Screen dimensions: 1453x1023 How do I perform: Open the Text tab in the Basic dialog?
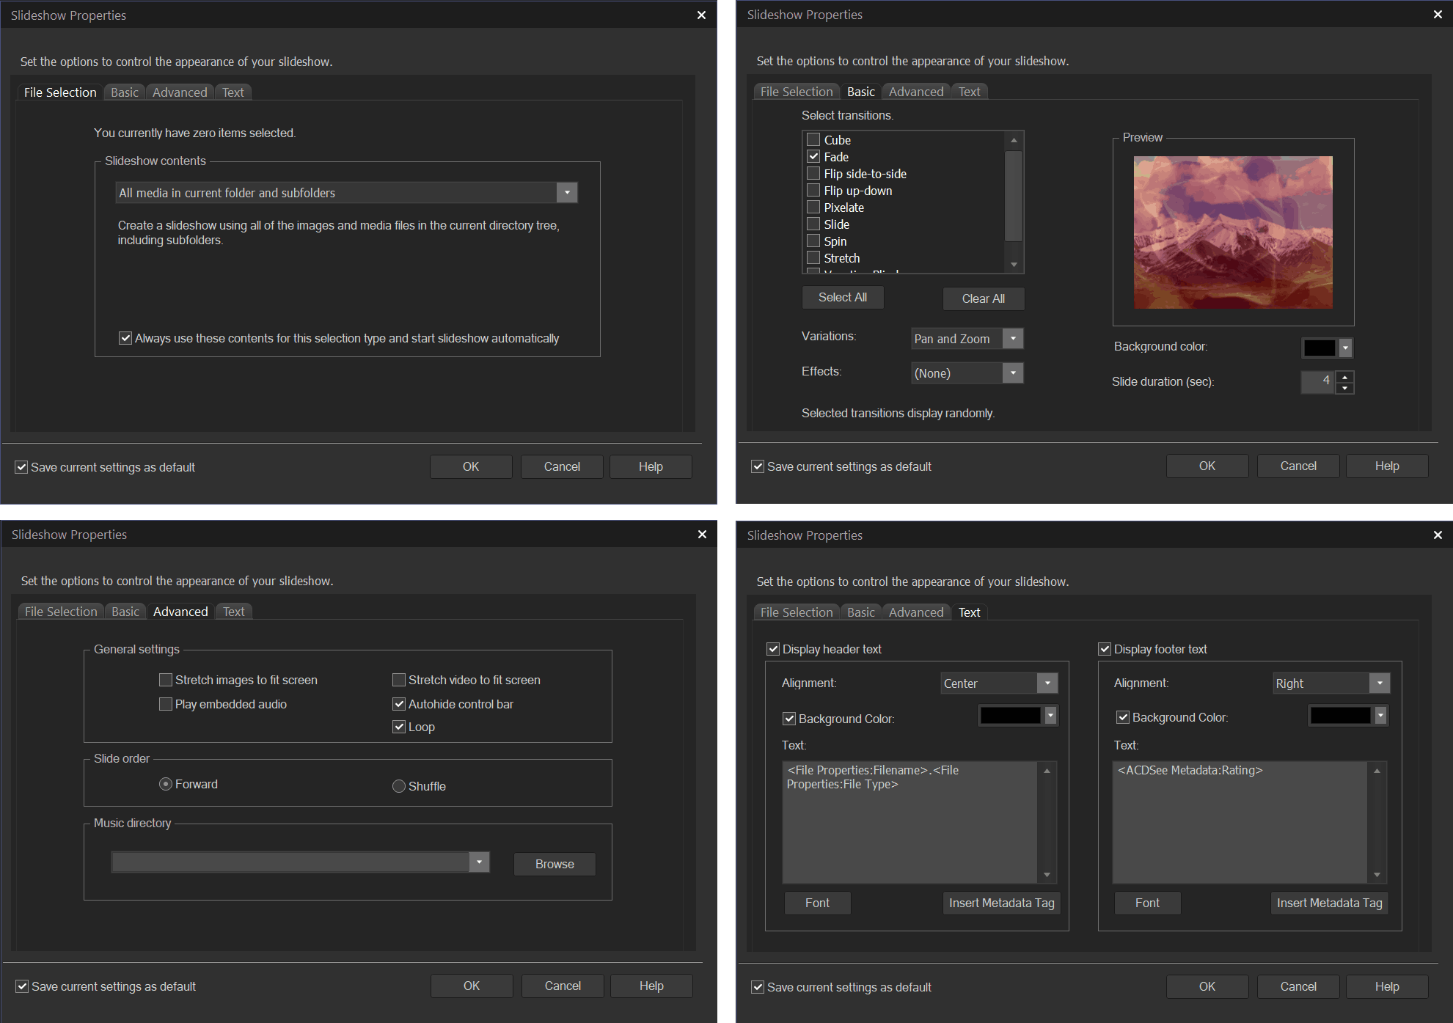pyautogui.click(x=969, y=92)
